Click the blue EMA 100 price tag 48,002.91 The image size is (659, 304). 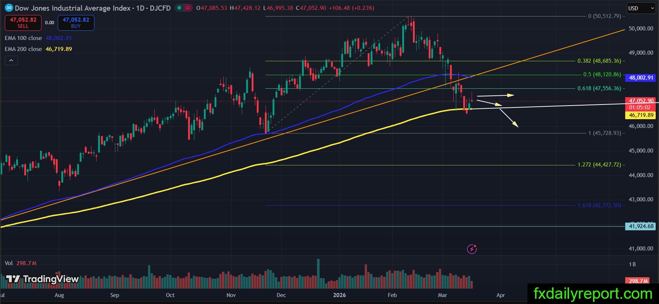tap(641, 78)
